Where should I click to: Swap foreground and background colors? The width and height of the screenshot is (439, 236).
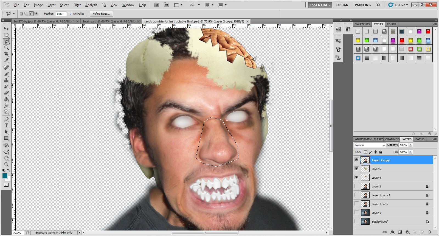pos(9,170)
